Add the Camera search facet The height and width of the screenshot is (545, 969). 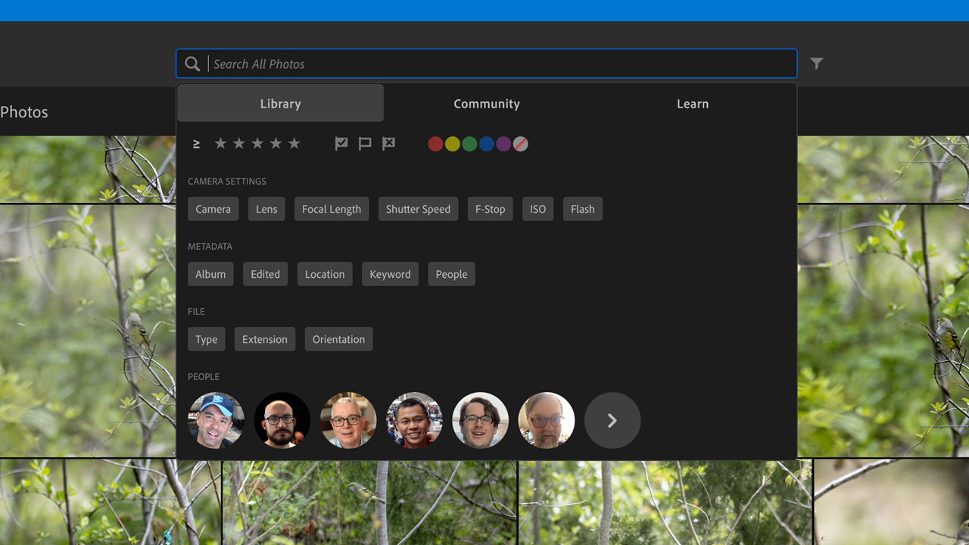pyautogui.click(x=213, y=209)
